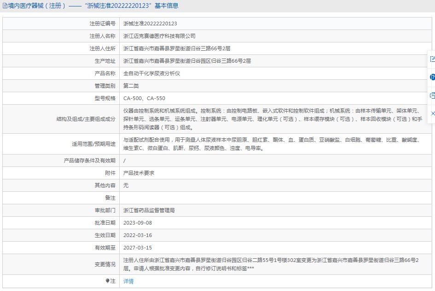Viewport: 435px width, 291px height.
Task: Click approval department 浙江省药品监督管理局
Action: tap(149, 210)
